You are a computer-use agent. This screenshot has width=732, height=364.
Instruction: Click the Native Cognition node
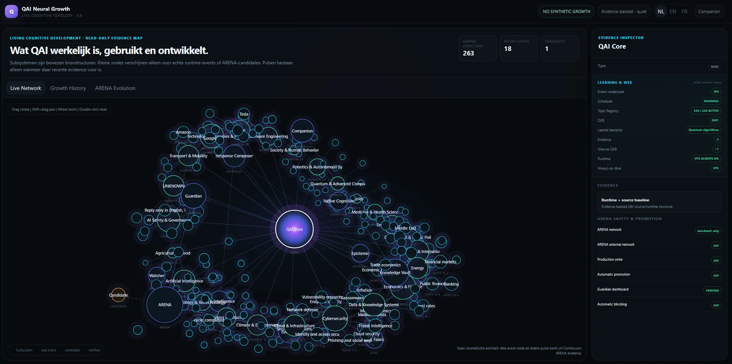[x=339, y=201]
